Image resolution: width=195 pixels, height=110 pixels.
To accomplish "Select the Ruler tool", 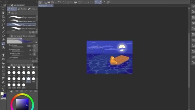I will tap(3, 79).
